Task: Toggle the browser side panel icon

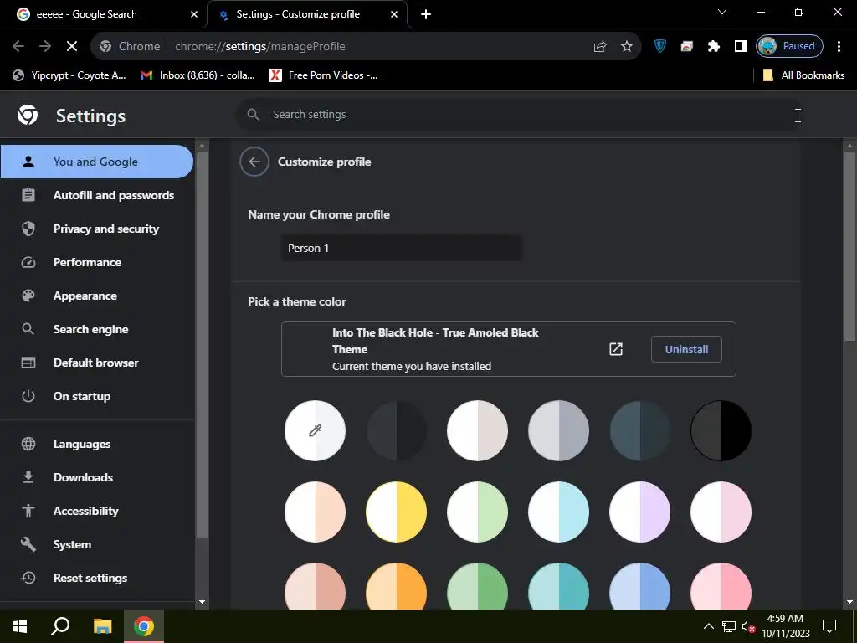Action: pos(741,47)
